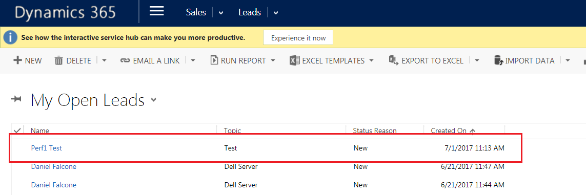Open the RUN REPORT dropdown arrow

tap(273, 60)
